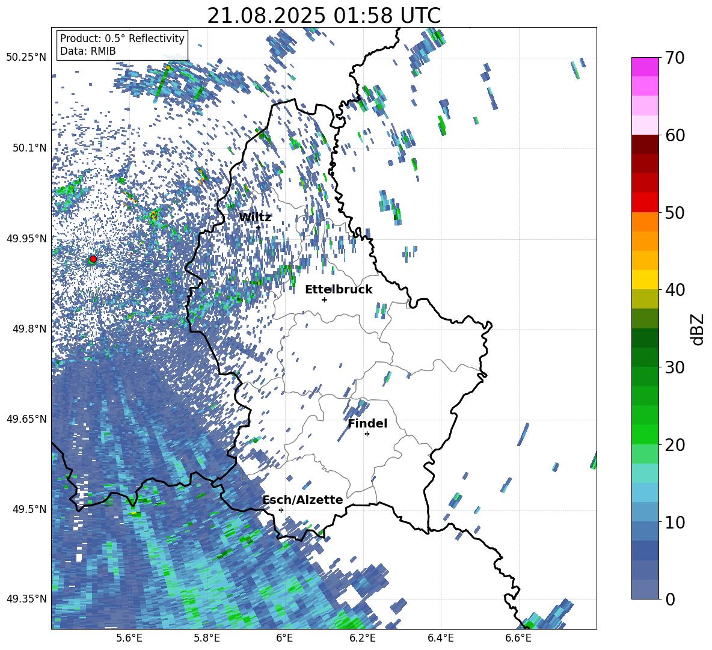Image resolution: width=712 pixels, height=650 pixels.
Task: Click the Findel station cross marker
Action: tap(367, 434)
